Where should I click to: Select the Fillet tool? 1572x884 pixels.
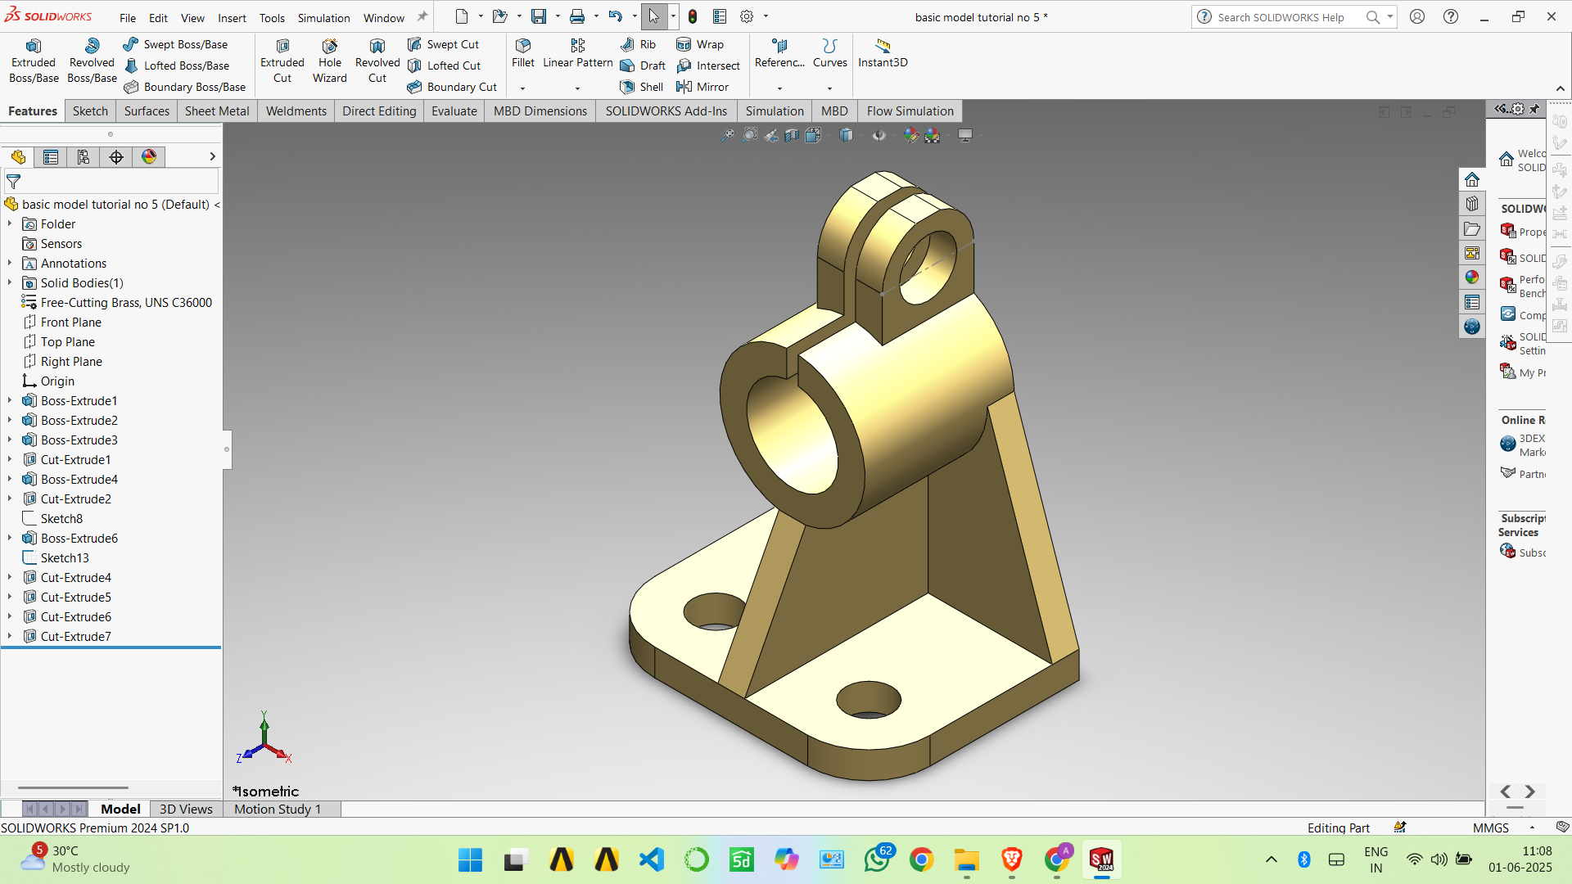[523, 53]
